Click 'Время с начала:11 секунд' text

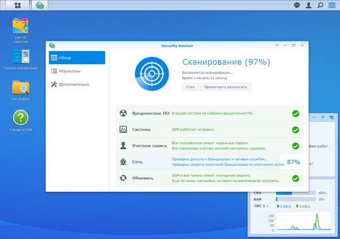(205, 78)
